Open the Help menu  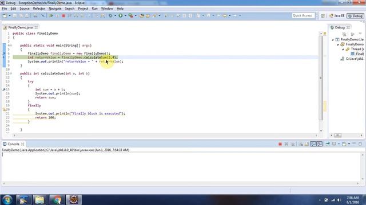click(x=120, y=9)
